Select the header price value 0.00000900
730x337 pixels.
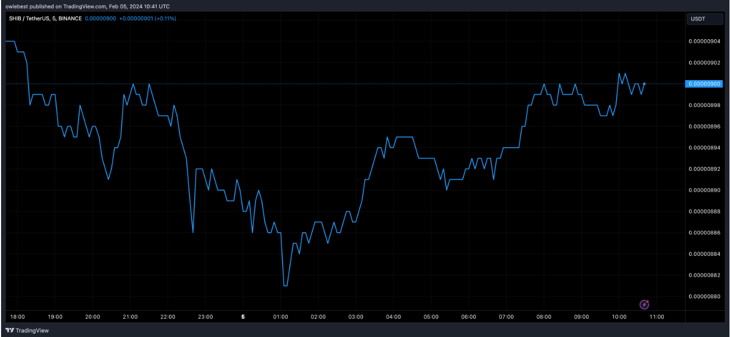pos(100,18)
